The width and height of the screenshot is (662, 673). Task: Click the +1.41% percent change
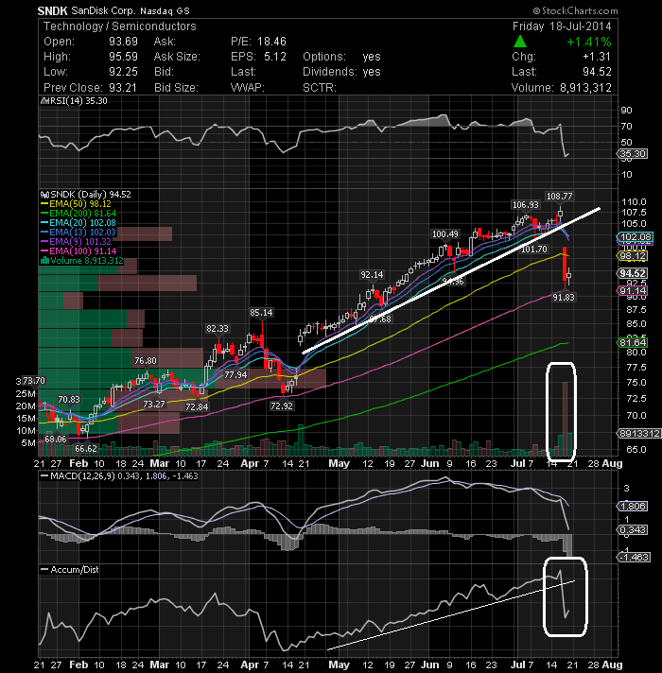pos(588,42)
